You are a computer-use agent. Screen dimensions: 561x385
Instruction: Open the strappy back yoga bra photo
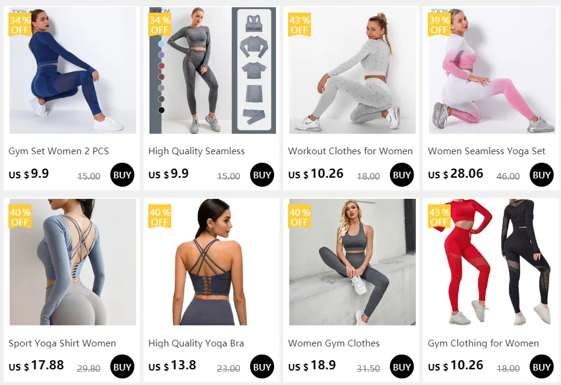coord(213,262)
